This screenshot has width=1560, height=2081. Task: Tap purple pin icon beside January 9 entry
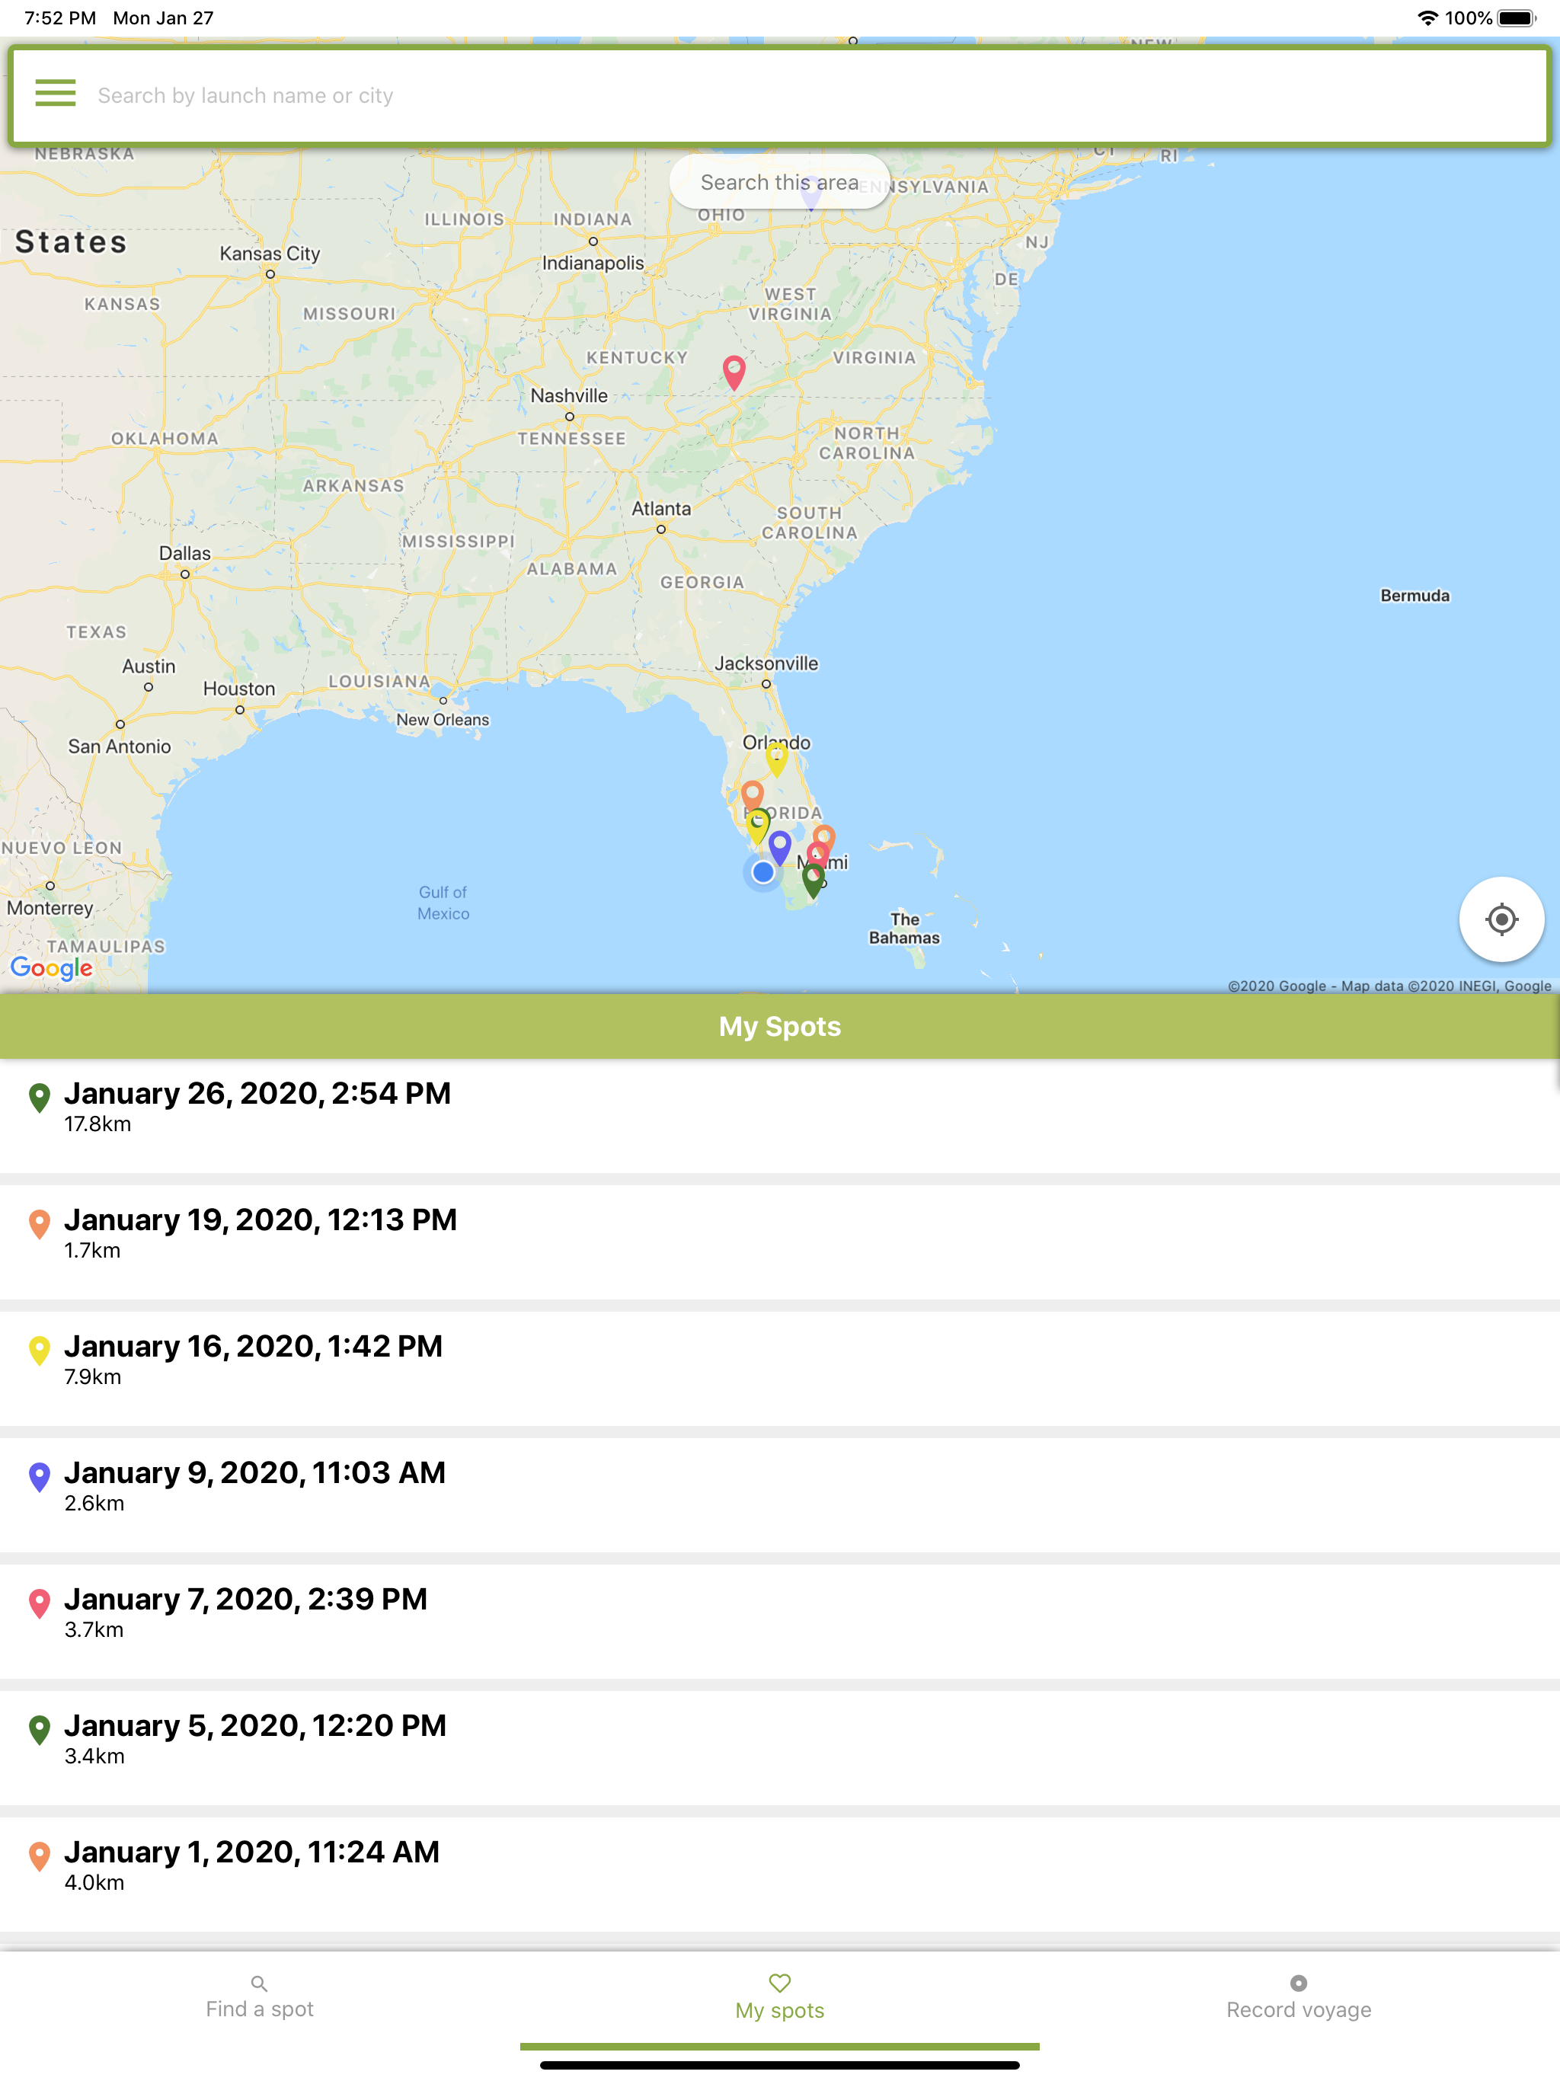click(40, 1477)
